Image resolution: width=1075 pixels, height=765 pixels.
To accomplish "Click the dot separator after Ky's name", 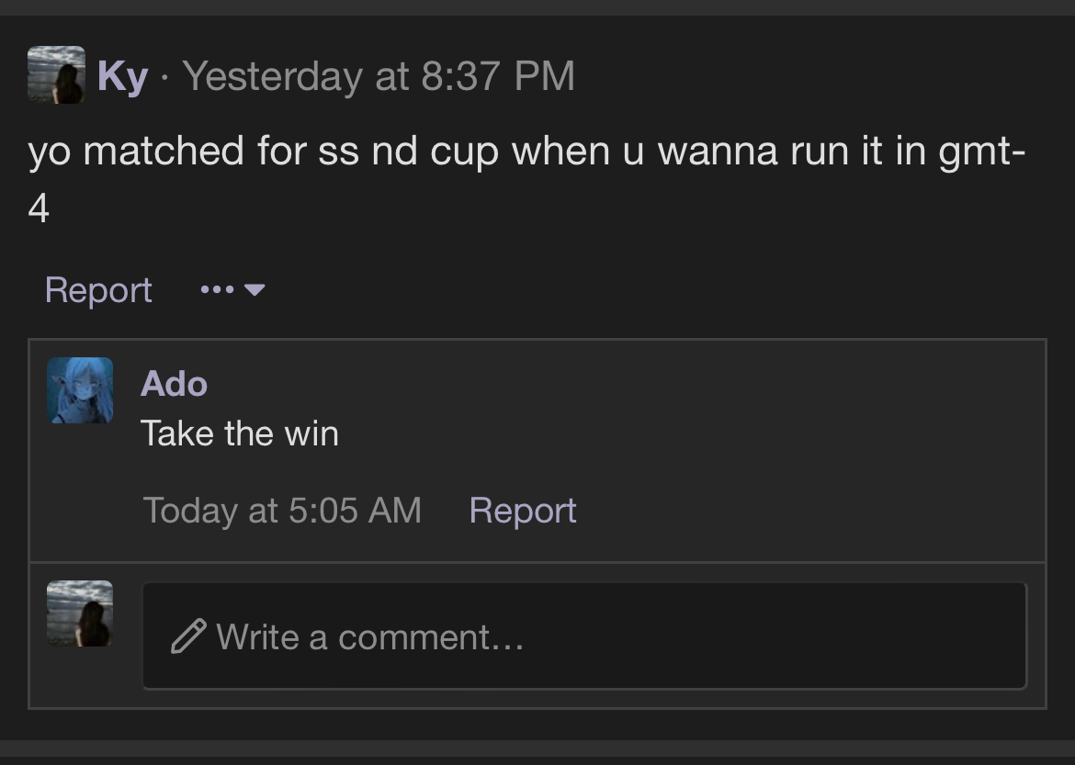I will pos(164,77).
